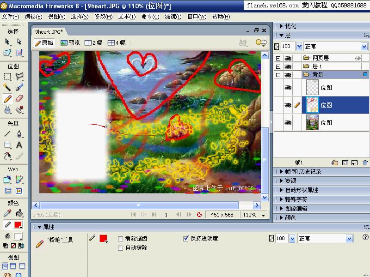Open the 窗口 menu
370x277 pixels.
[197, 17]
